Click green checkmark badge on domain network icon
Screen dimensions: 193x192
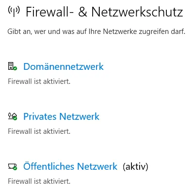(15, 68)
